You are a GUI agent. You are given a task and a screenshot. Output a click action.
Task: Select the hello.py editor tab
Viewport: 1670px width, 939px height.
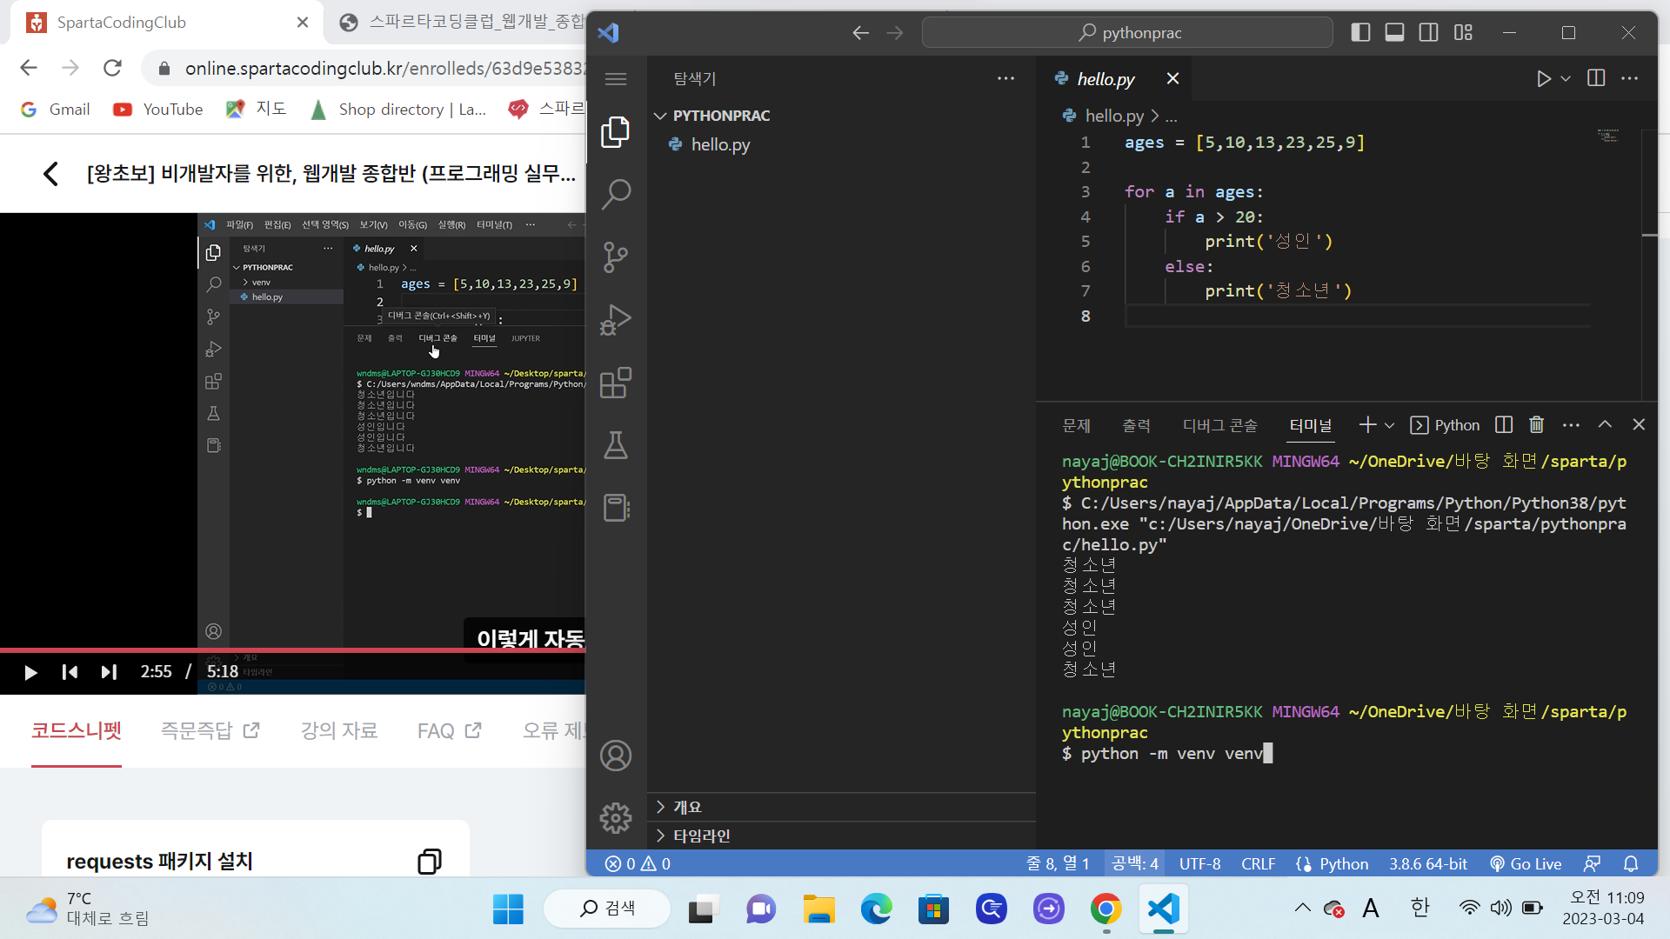1106,79
